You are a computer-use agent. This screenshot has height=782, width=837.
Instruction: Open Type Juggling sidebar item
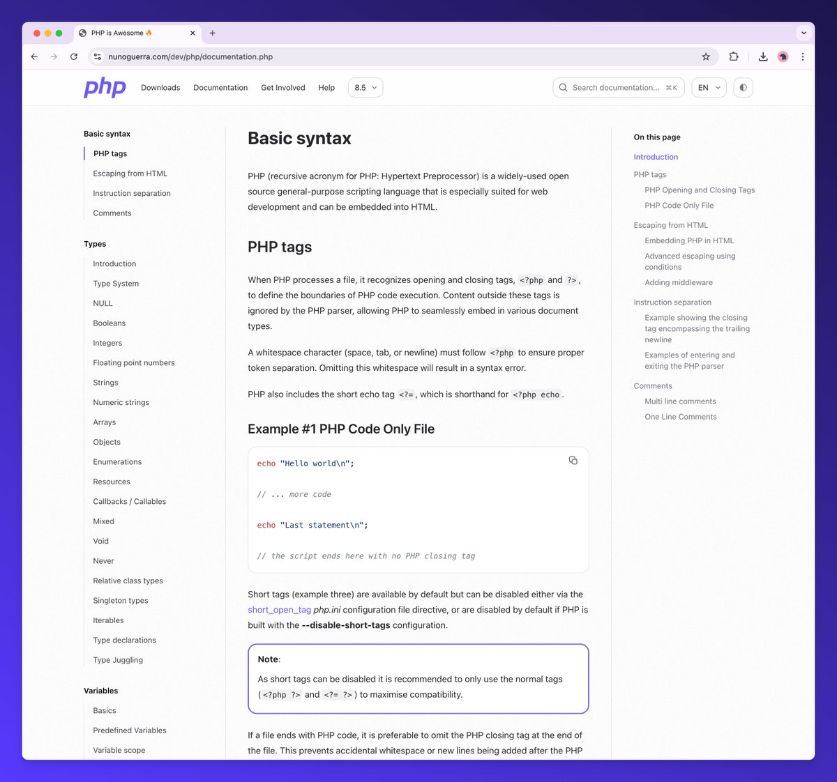pos(118,660)
